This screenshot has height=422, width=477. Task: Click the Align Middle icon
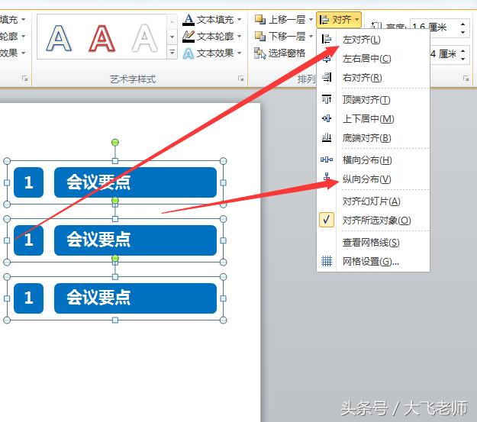pos(327,118)
